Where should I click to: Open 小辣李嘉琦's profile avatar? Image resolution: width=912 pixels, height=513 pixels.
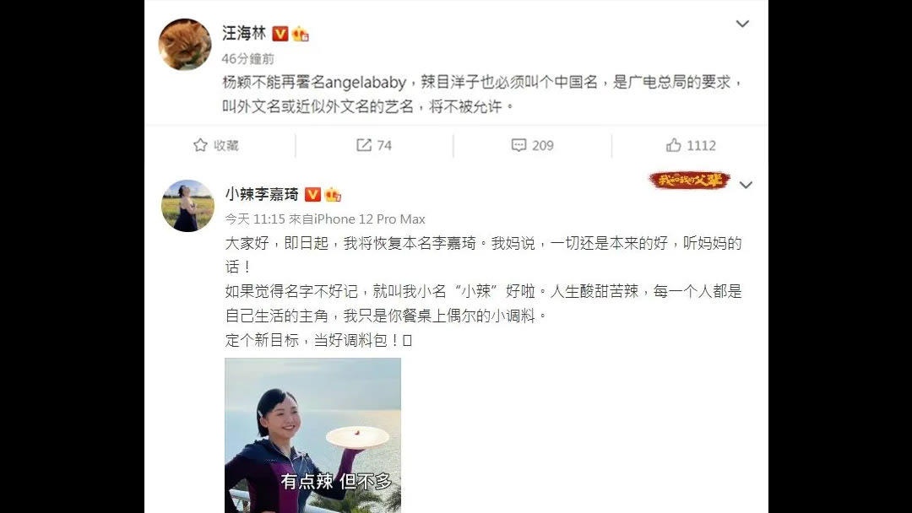pos(187,206)
